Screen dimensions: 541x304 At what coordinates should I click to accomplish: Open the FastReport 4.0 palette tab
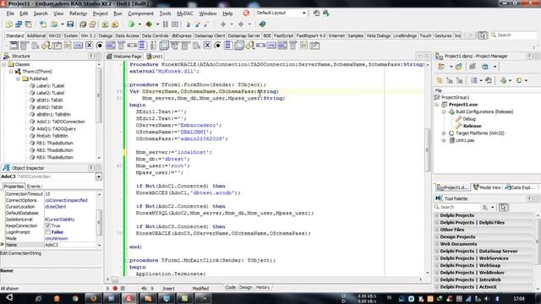310,35
